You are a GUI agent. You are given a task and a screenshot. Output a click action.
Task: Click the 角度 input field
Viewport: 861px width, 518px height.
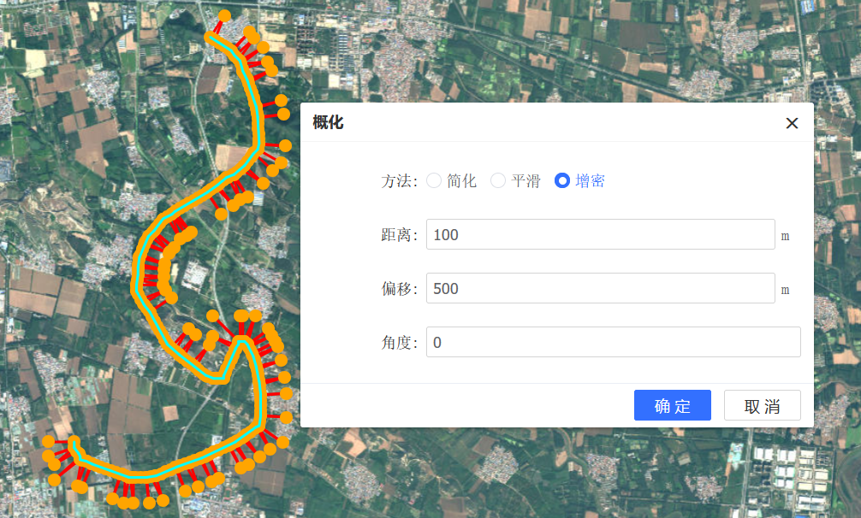click(613, 342)
